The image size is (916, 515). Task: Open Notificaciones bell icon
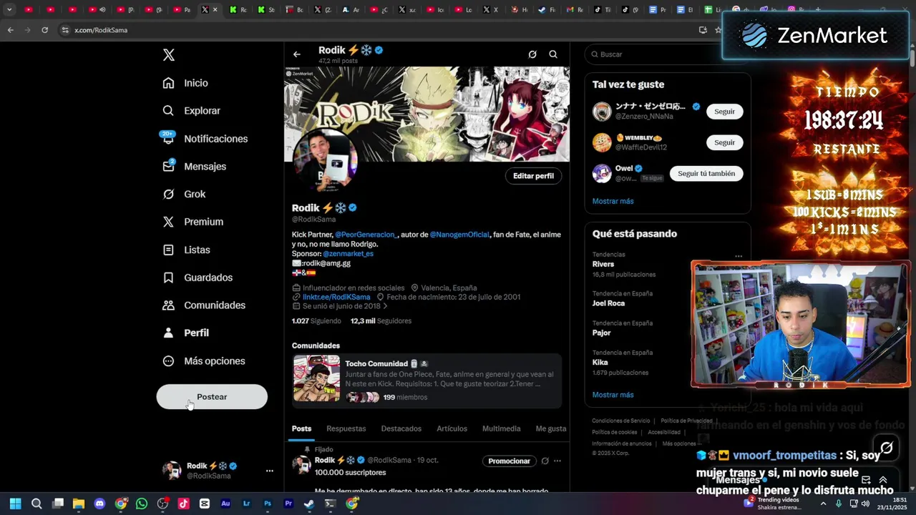(168, 139)
